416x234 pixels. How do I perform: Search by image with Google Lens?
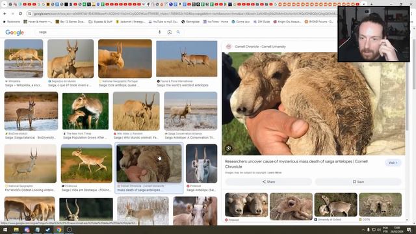coord(169,32)
